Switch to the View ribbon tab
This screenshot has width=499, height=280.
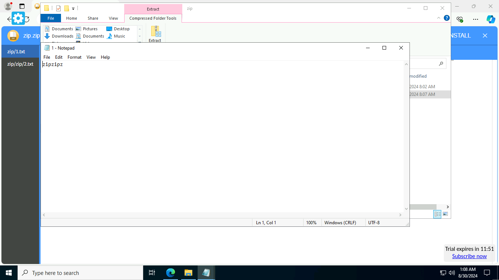(x=113, y=18)
